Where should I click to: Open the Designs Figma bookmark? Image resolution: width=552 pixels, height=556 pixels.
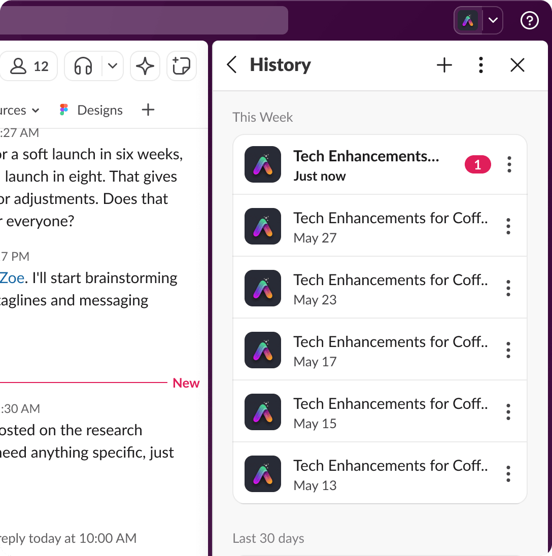[x=90, y=110]
